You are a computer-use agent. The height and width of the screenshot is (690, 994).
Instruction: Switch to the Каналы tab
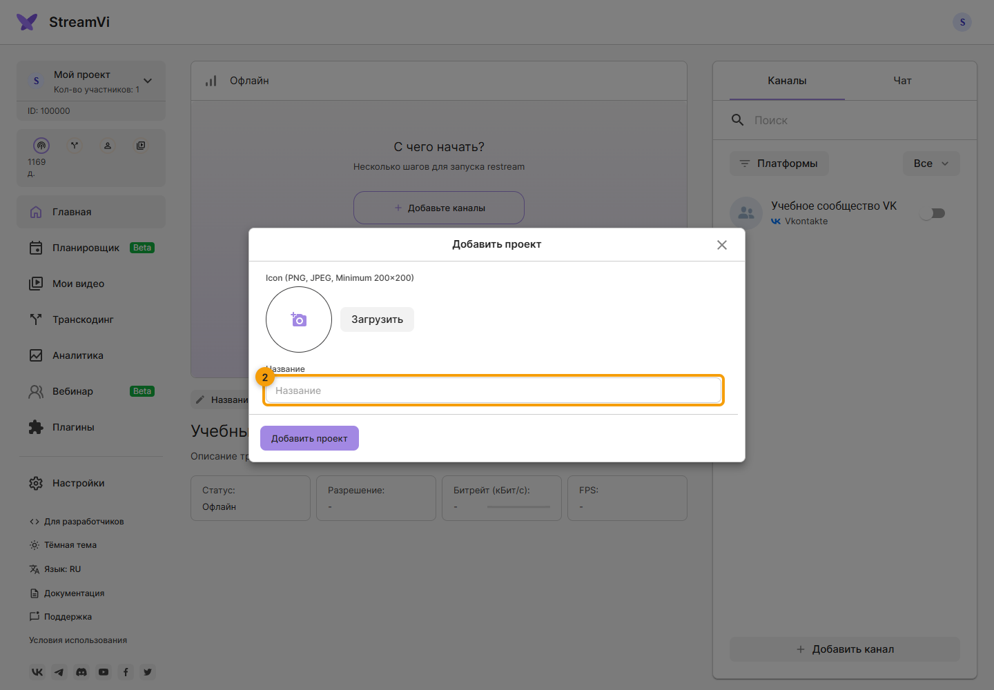click(x=787, y=81)
